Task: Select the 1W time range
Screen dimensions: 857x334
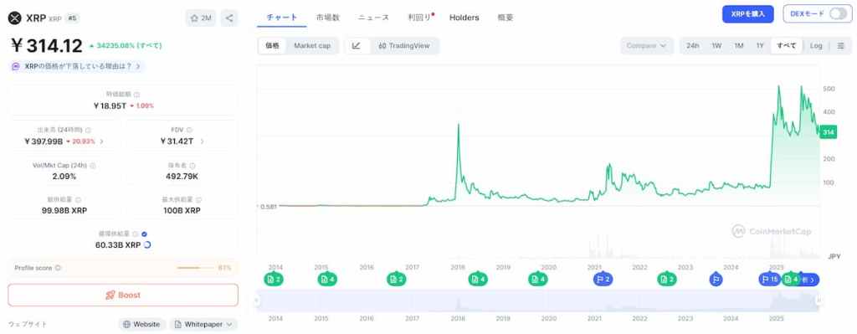Action: pyautogui.click(x=716, y=46)
